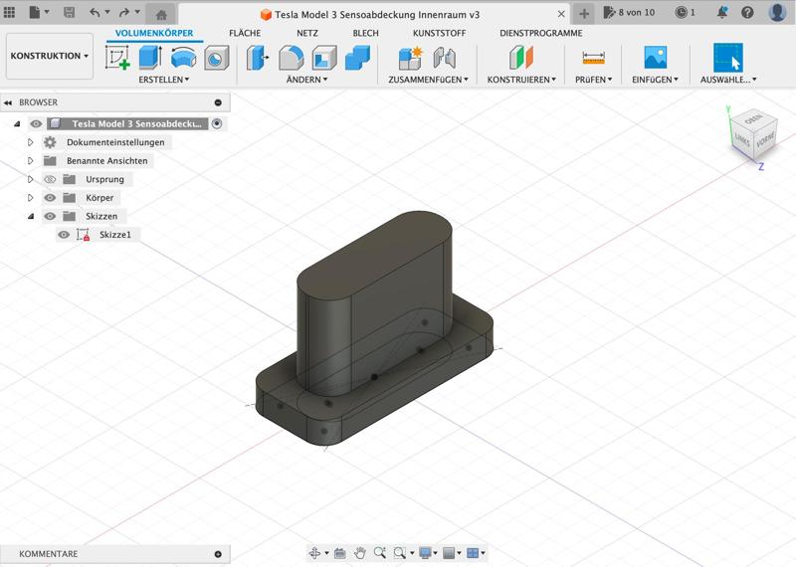Image resolution: width=796 pixels, height=567 pixels.
Task: Open the ZUSAMMENFÜGEN dropdown menu
Action: (x=428, y=80)
